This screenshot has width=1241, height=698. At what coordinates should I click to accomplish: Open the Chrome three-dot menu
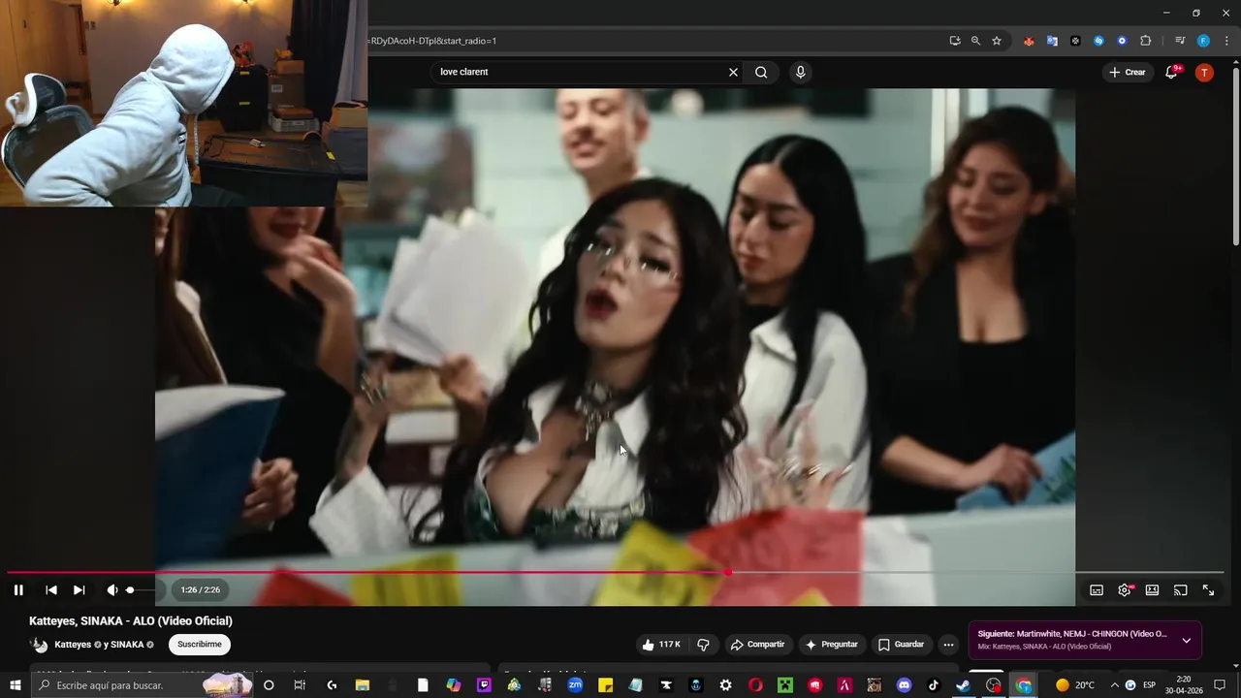click(x=1225, y=41)
